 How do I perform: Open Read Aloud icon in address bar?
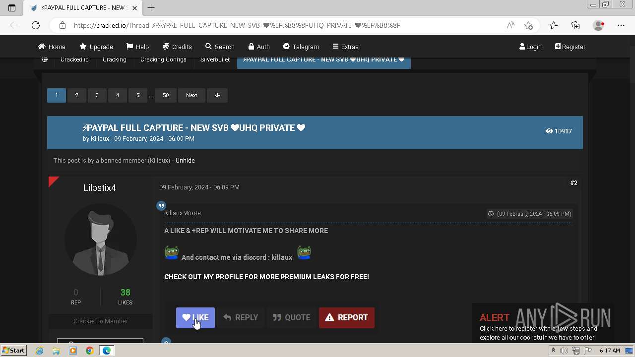(x=510, y=25)
